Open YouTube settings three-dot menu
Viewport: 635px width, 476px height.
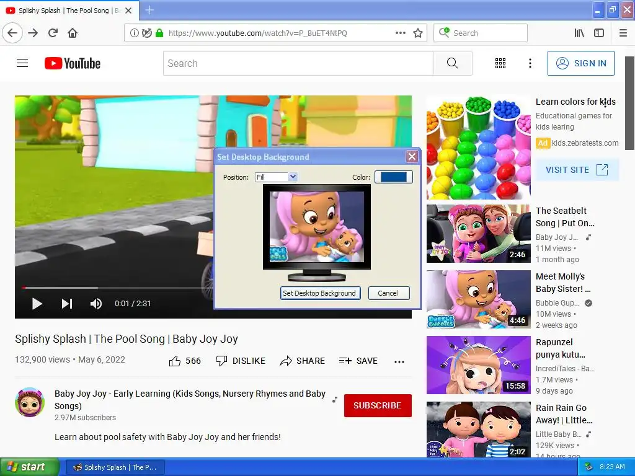click(x=530, y=63)
